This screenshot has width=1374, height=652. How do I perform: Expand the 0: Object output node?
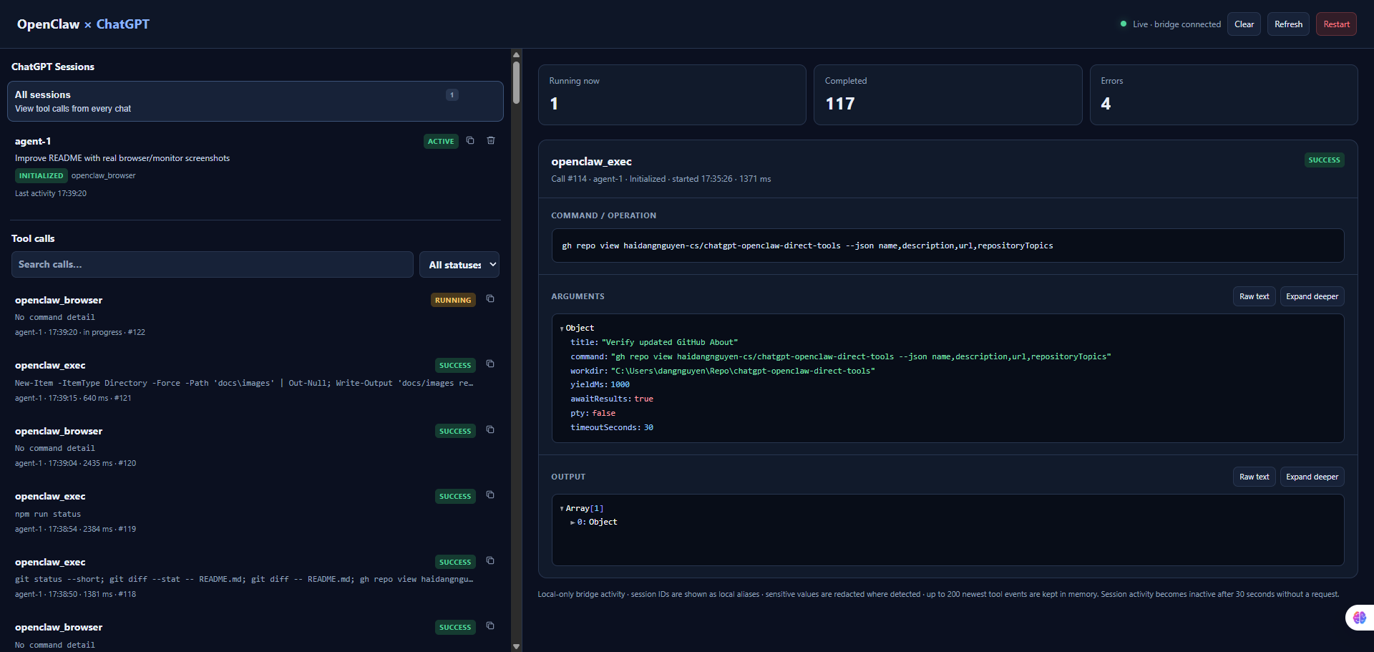pyautogui.click(x=572, y=522)
